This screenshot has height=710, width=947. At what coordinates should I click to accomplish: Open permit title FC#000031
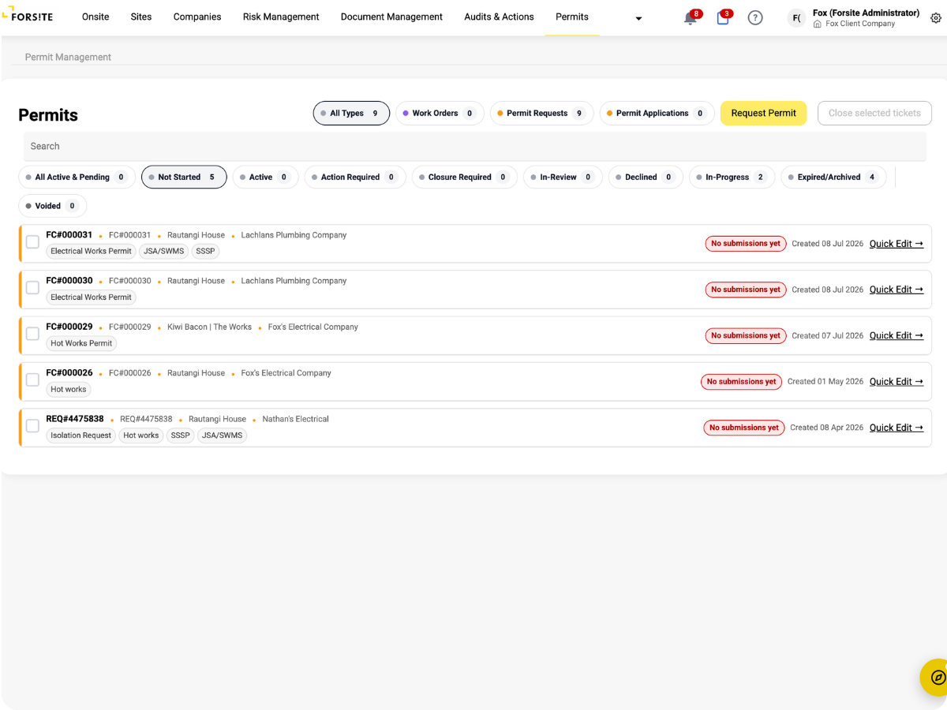[69, 235]
